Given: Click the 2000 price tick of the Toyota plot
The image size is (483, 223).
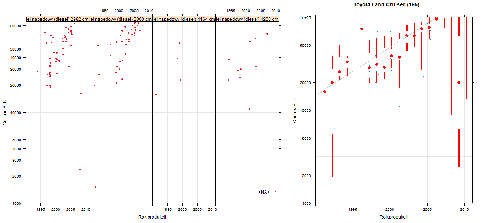Looking at the screenshot, I should 307,175.
